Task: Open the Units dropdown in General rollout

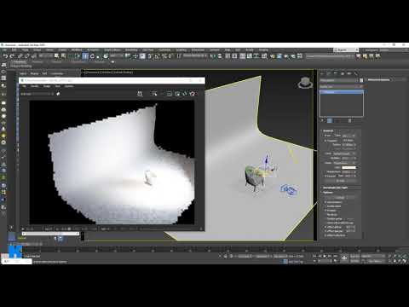Action: coord(344,153)
